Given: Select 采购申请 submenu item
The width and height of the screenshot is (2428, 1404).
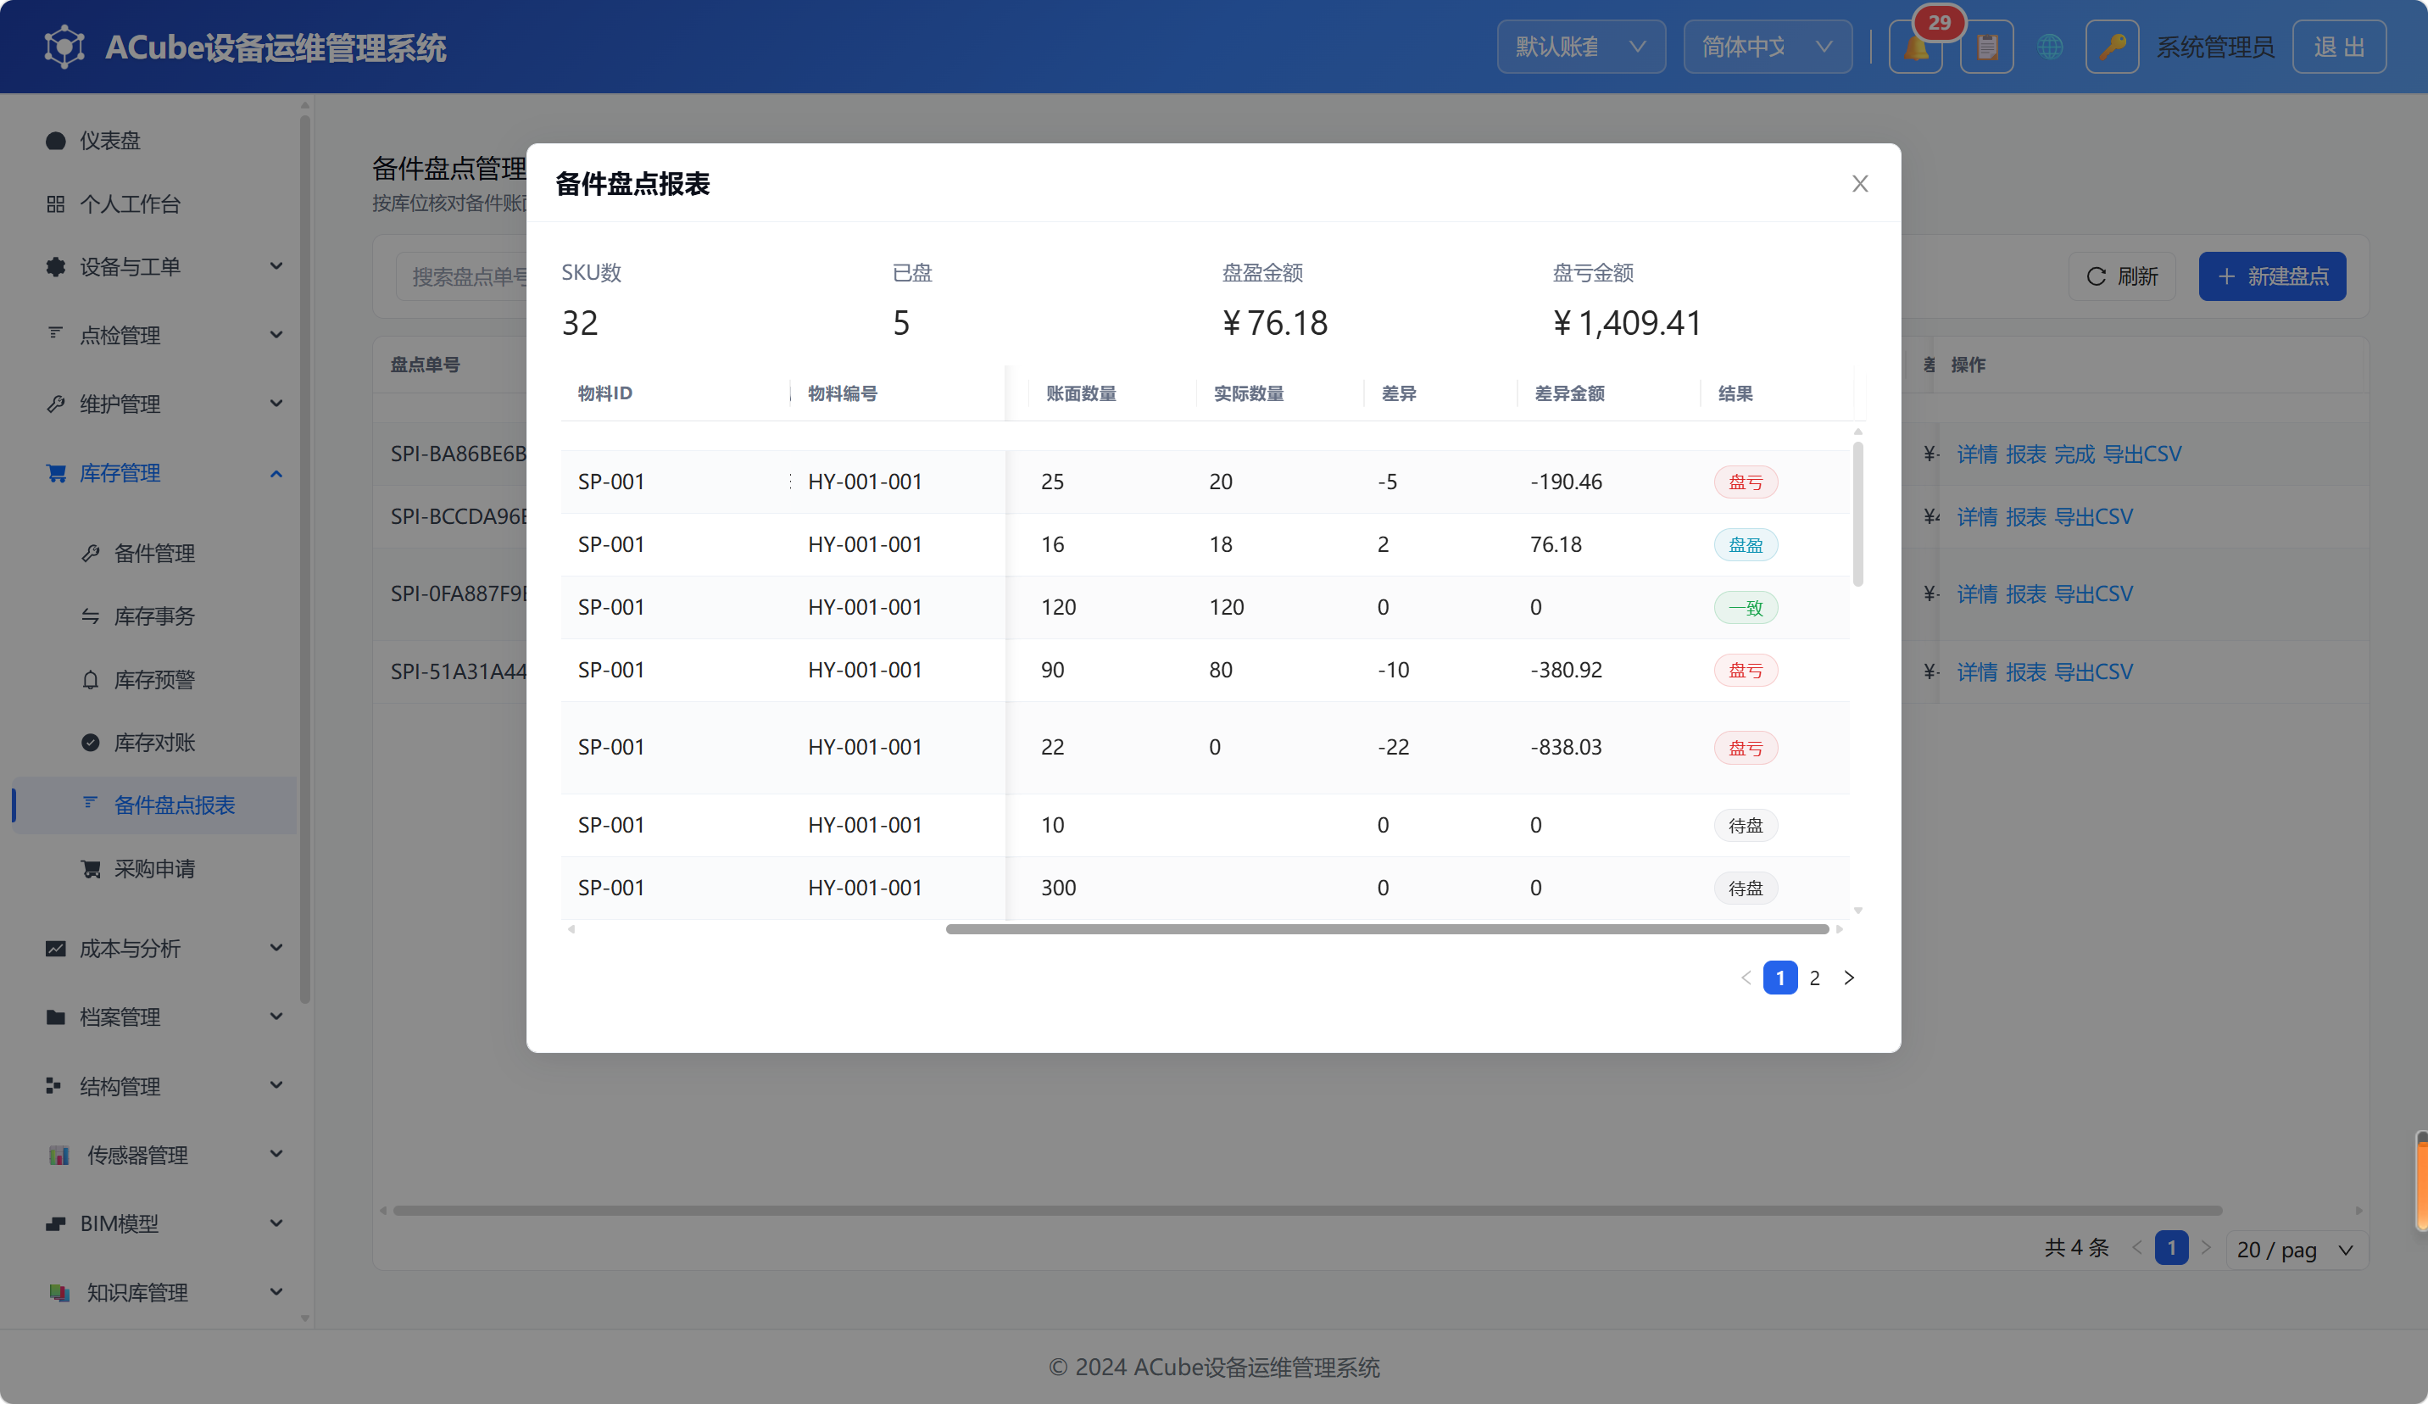Looking at the screenshot, I should click(154, 868).
